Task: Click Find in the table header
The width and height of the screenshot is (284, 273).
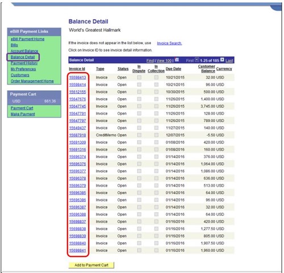Action: click(x=150, y=61)
